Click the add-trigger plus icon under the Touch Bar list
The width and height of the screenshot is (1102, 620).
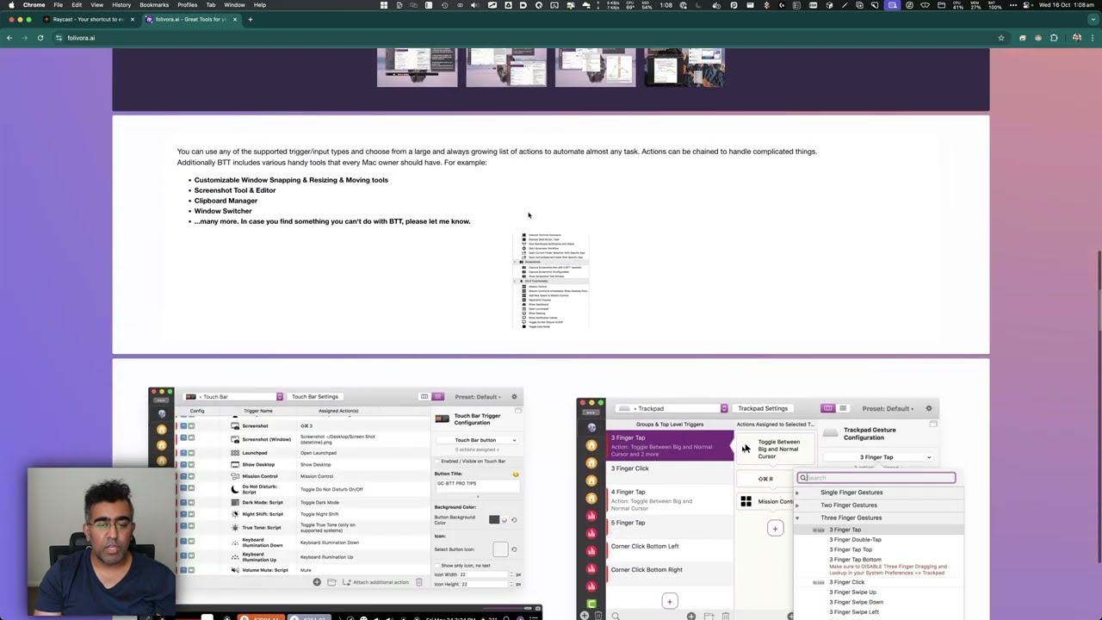(317, 582)
